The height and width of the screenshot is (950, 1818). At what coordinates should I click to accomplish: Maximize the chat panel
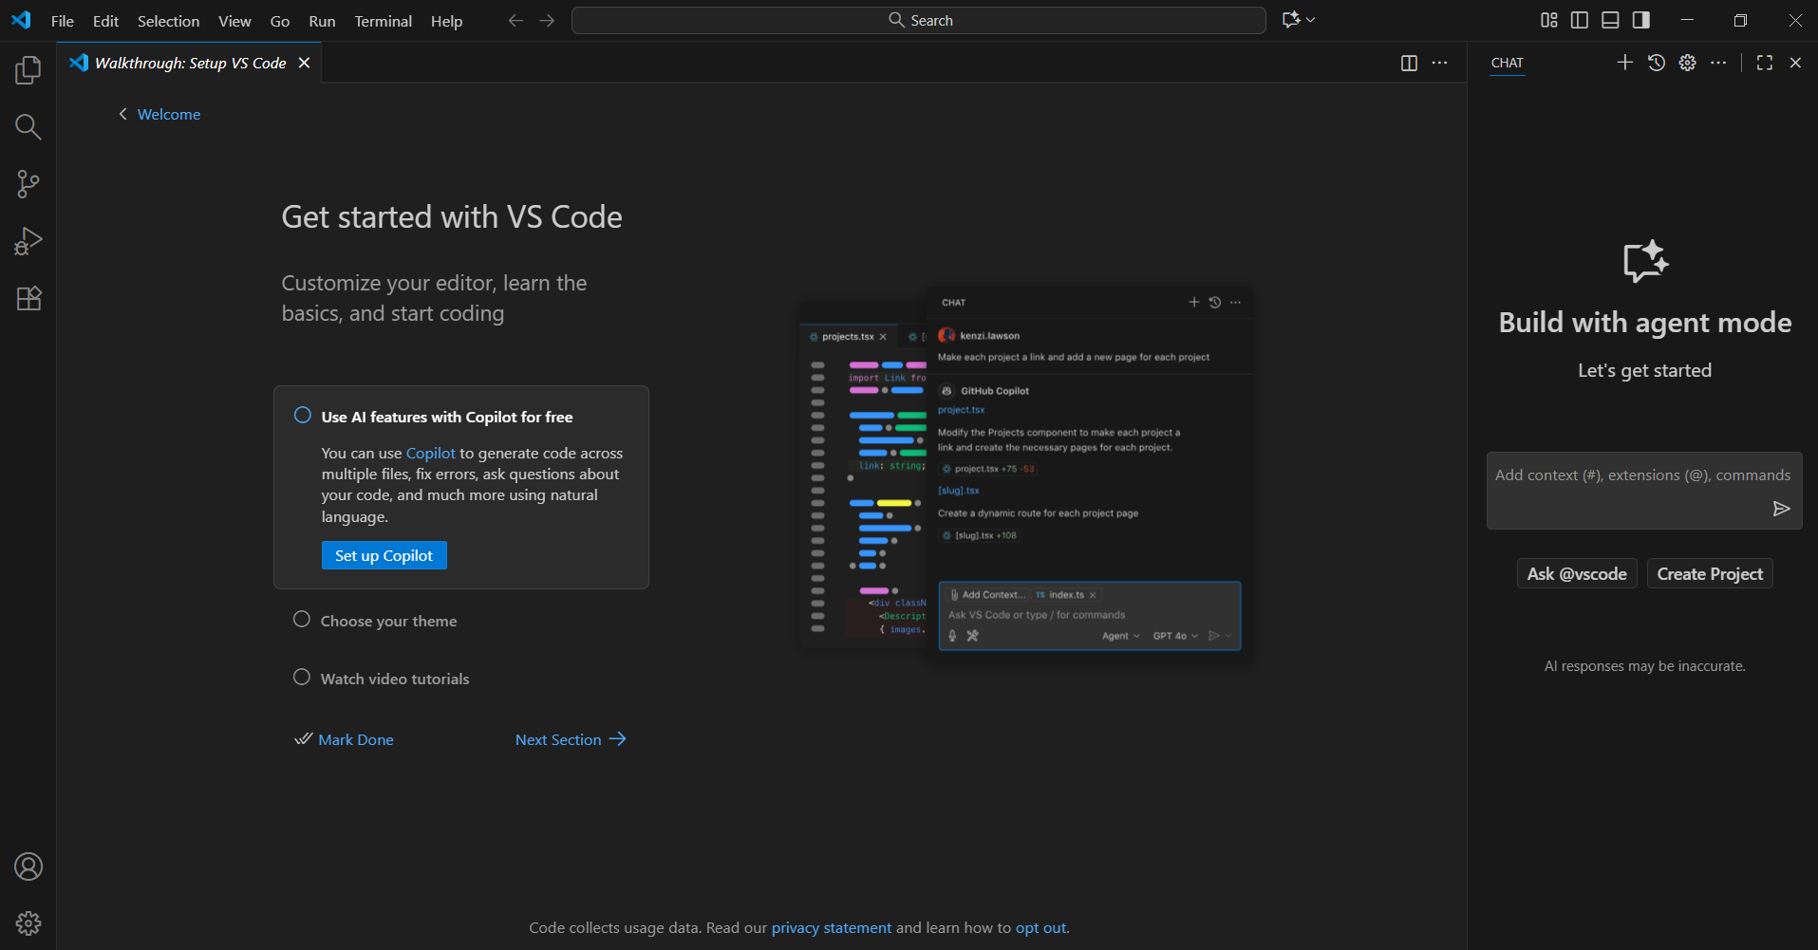tap(1765, 63)
